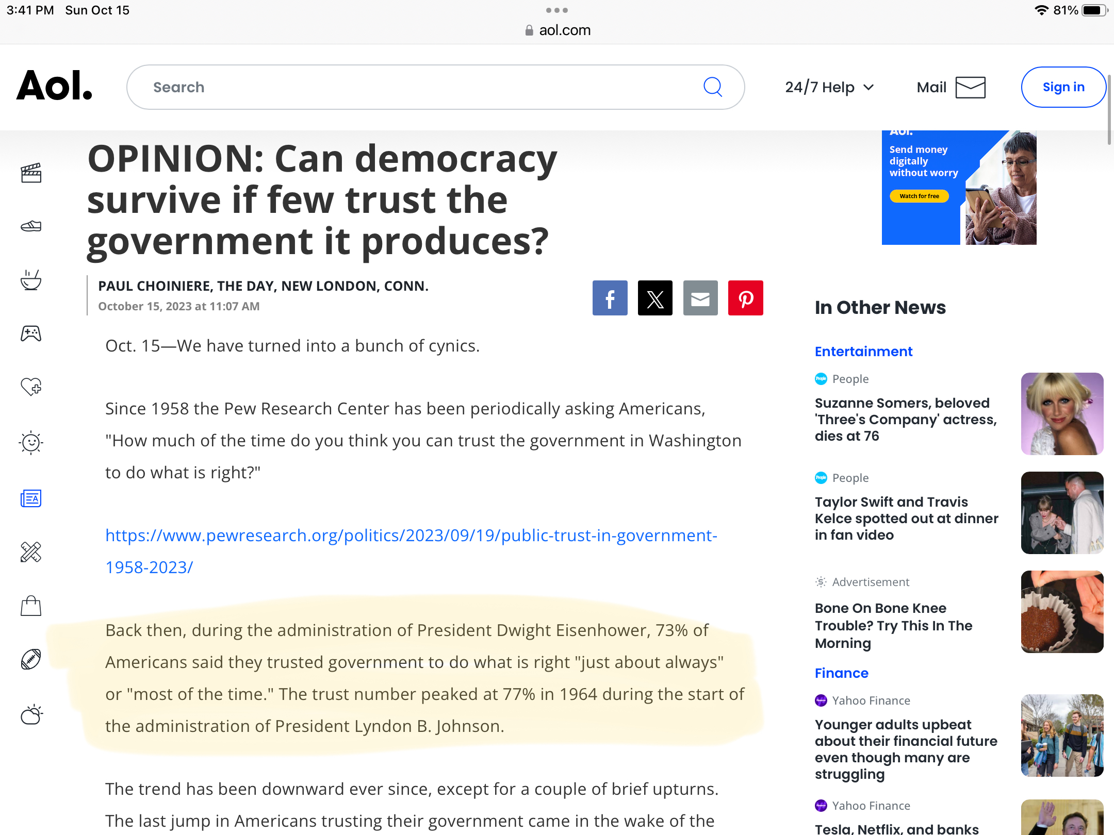Open the Games controller sidebar icon
Viewport: 1114px width, 835px height.
[x=31, y=333]
